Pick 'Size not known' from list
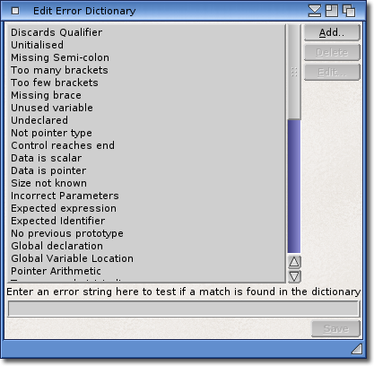Viewport: 374px width, 366px height. [145, 183]
